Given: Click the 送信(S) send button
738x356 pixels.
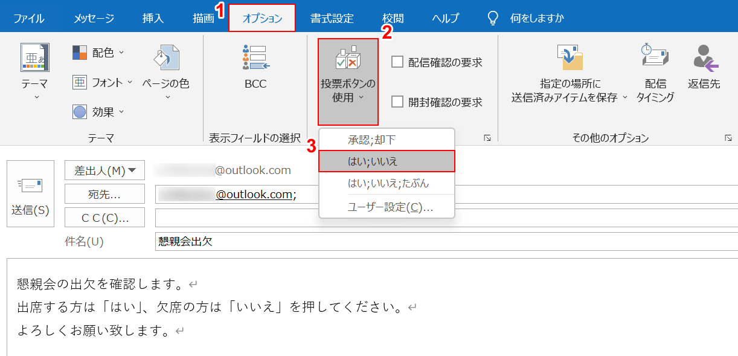Looking at the screenshot, I should 30,193.
